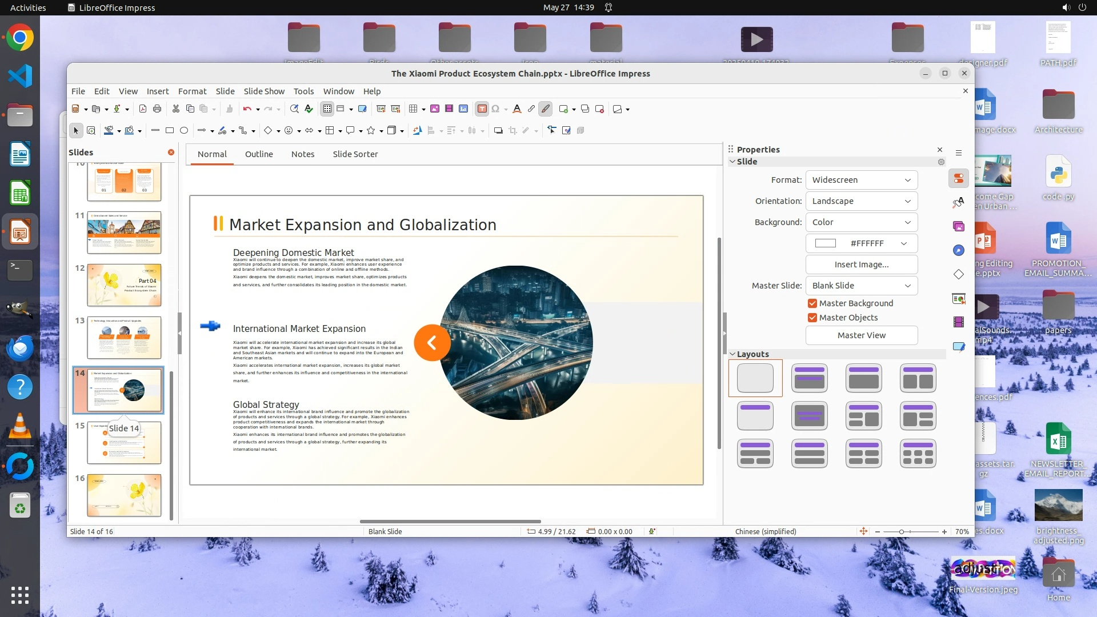Switch to the Slide Sorter tab
1097x617 pixels.
355,154
